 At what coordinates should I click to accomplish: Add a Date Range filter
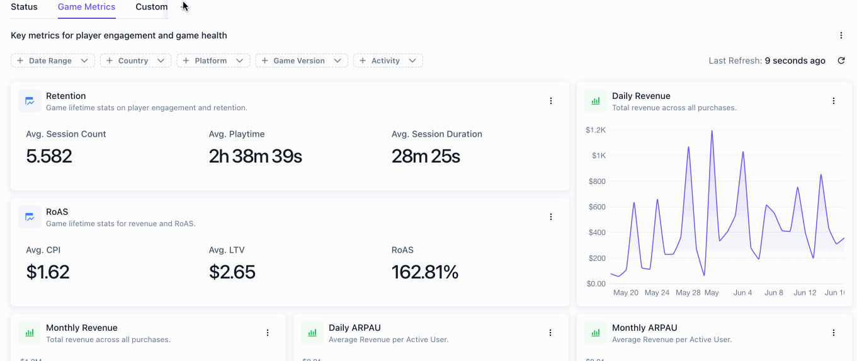tap(53, 60)
